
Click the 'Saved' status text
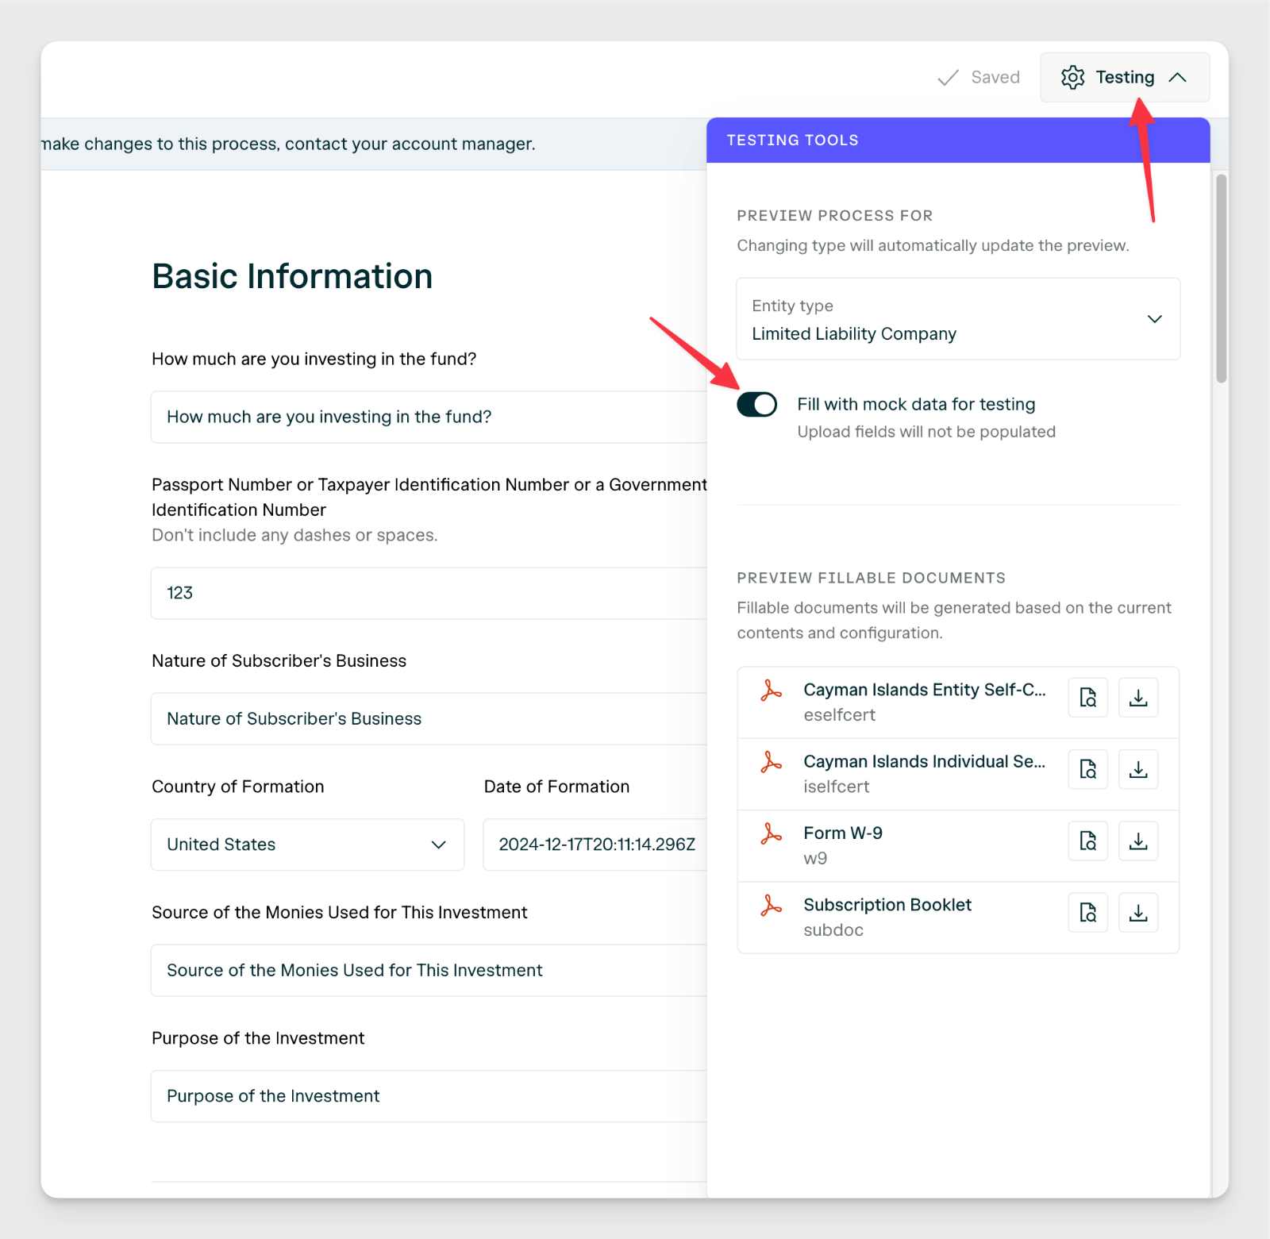click(x=995, y=77)
